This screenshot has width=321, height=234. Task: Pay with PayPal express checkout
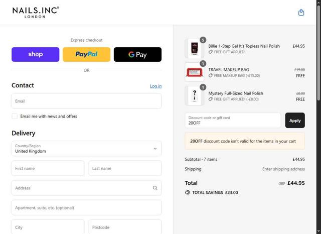click(86, 55)
